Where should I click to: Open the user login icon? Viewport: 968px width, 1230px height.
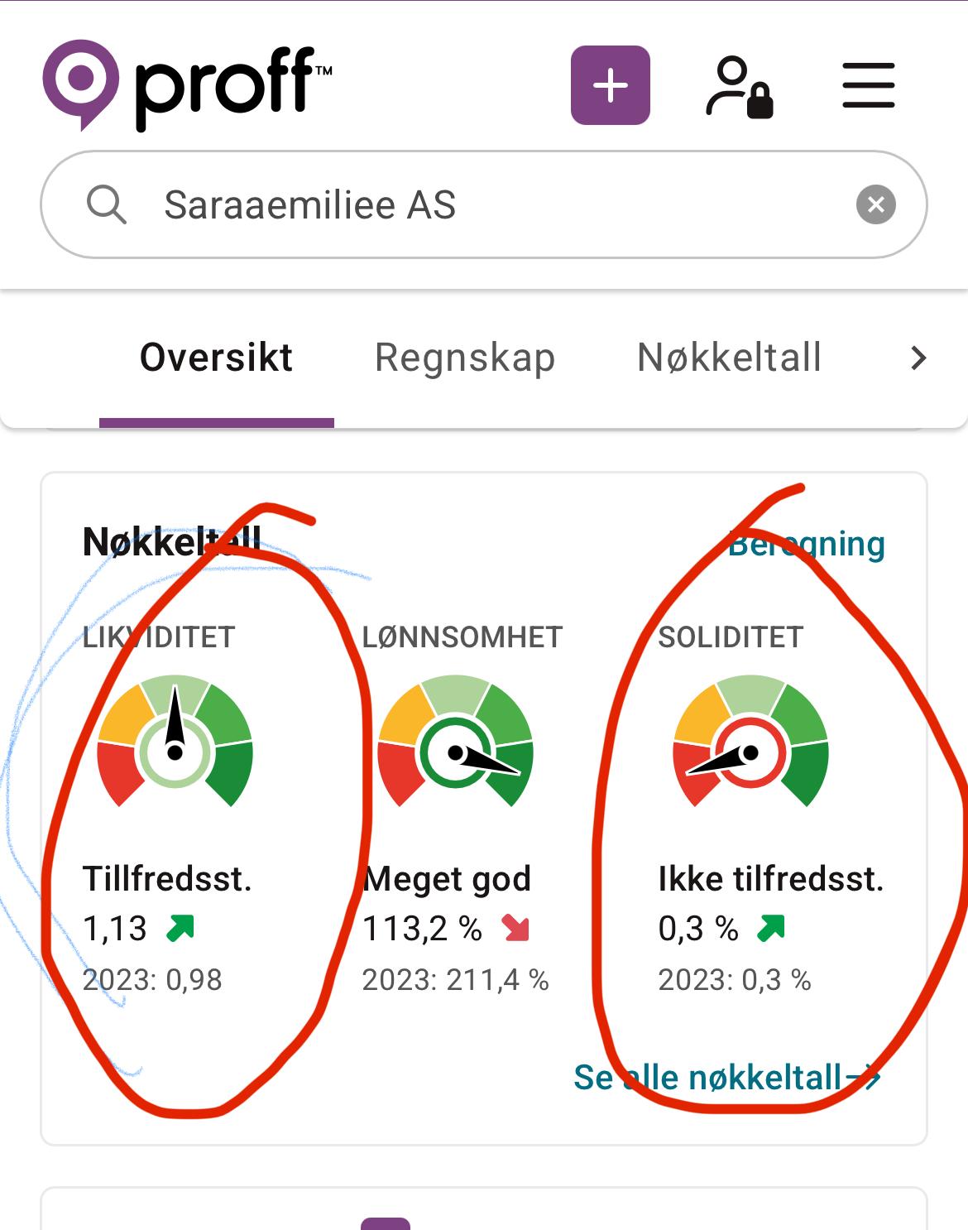coord(738,86)
